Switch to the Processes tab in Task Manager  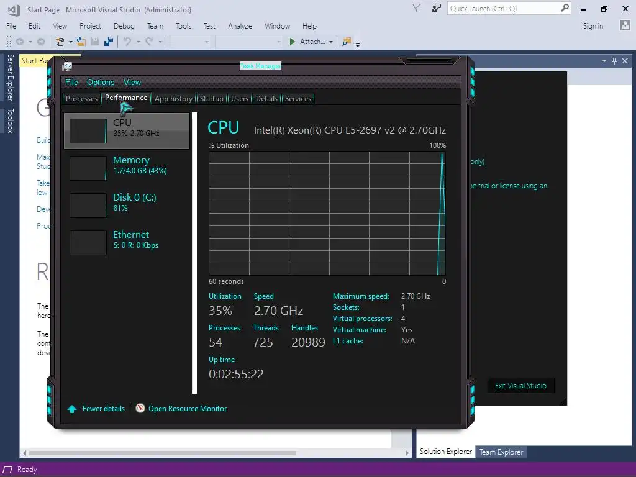click(x=81, y=99)
